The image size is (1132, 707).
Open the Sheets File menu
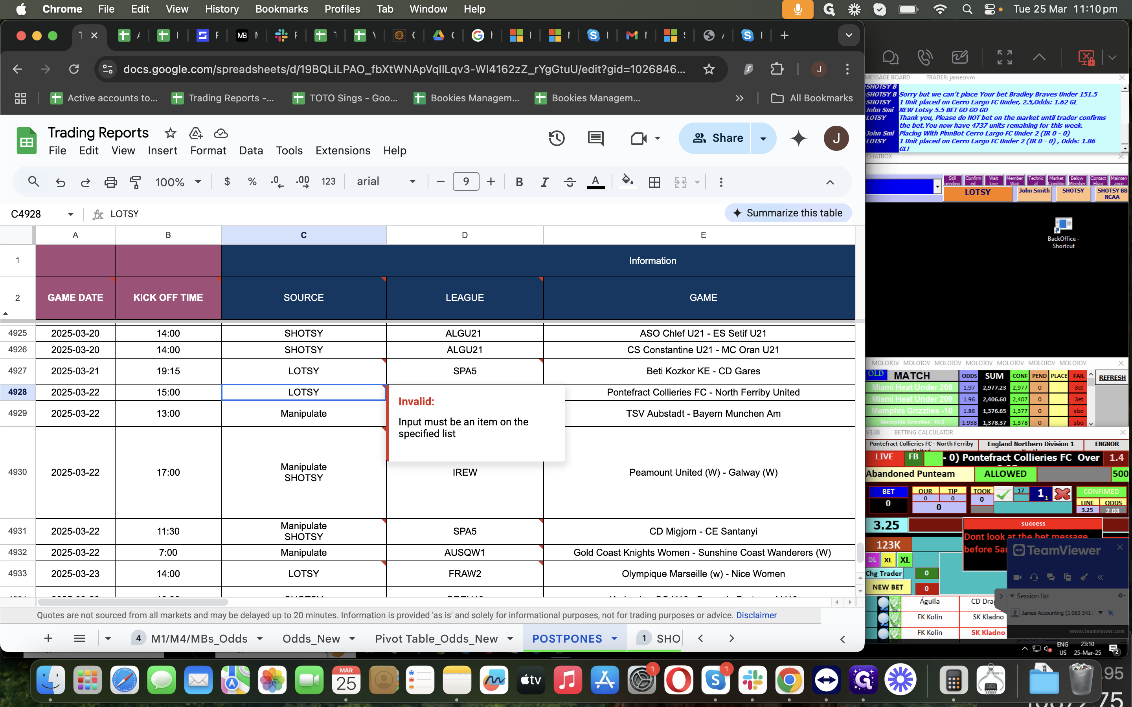pos(57,150)
